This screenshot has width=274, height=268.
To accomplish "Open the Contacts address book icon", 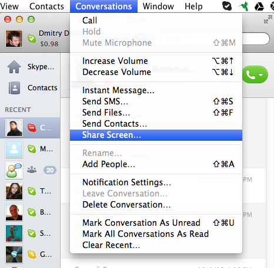I will (x=14, y=88).
